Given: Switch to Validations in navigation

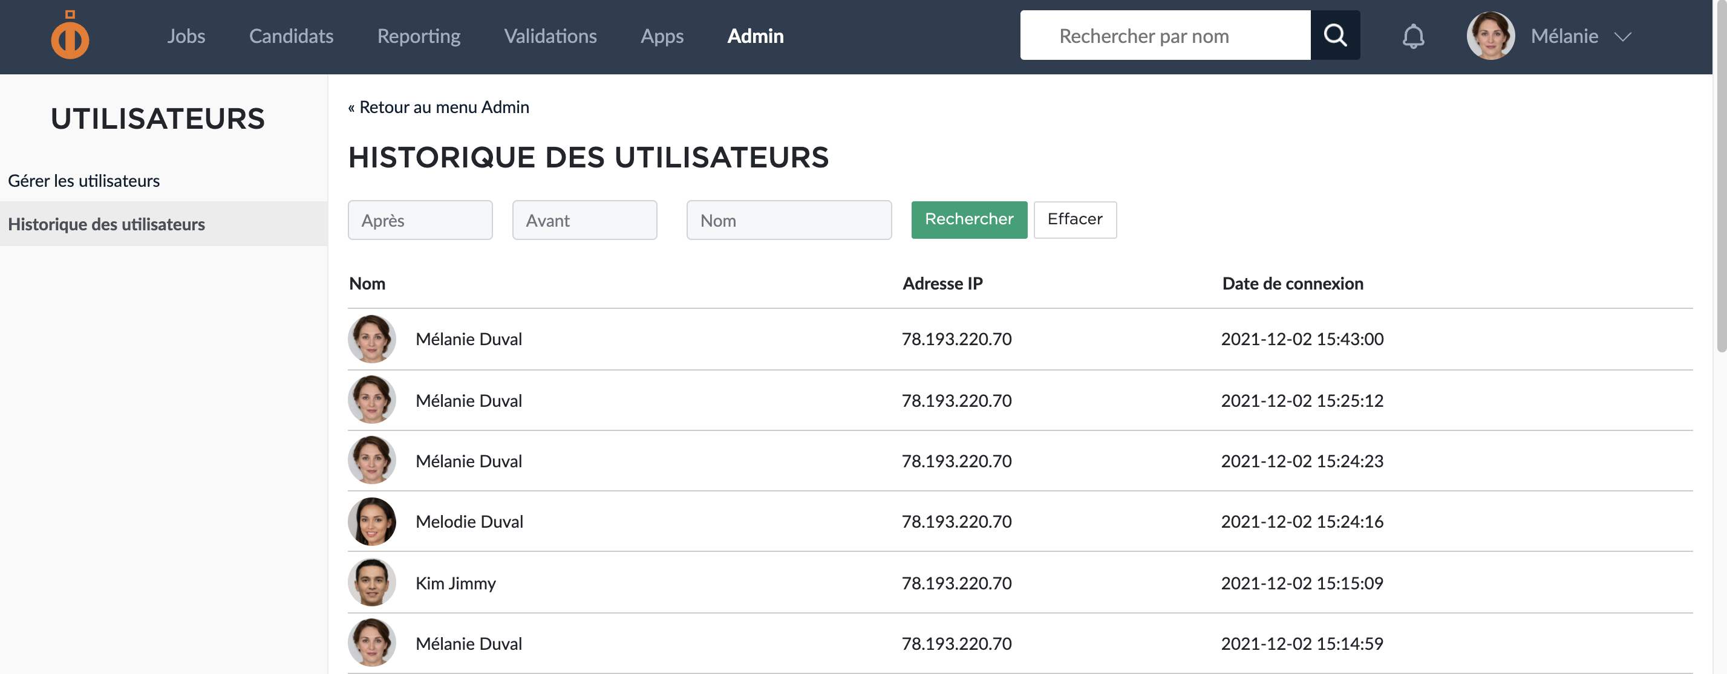Looking at the screenshot, I should pyautogui.click(x=550, y=36).
